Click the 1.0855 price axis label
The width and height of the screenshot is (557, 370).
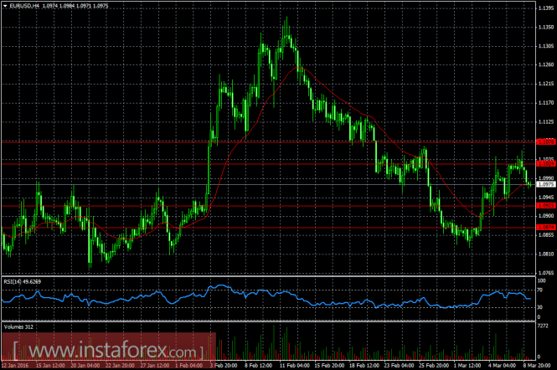546,235
